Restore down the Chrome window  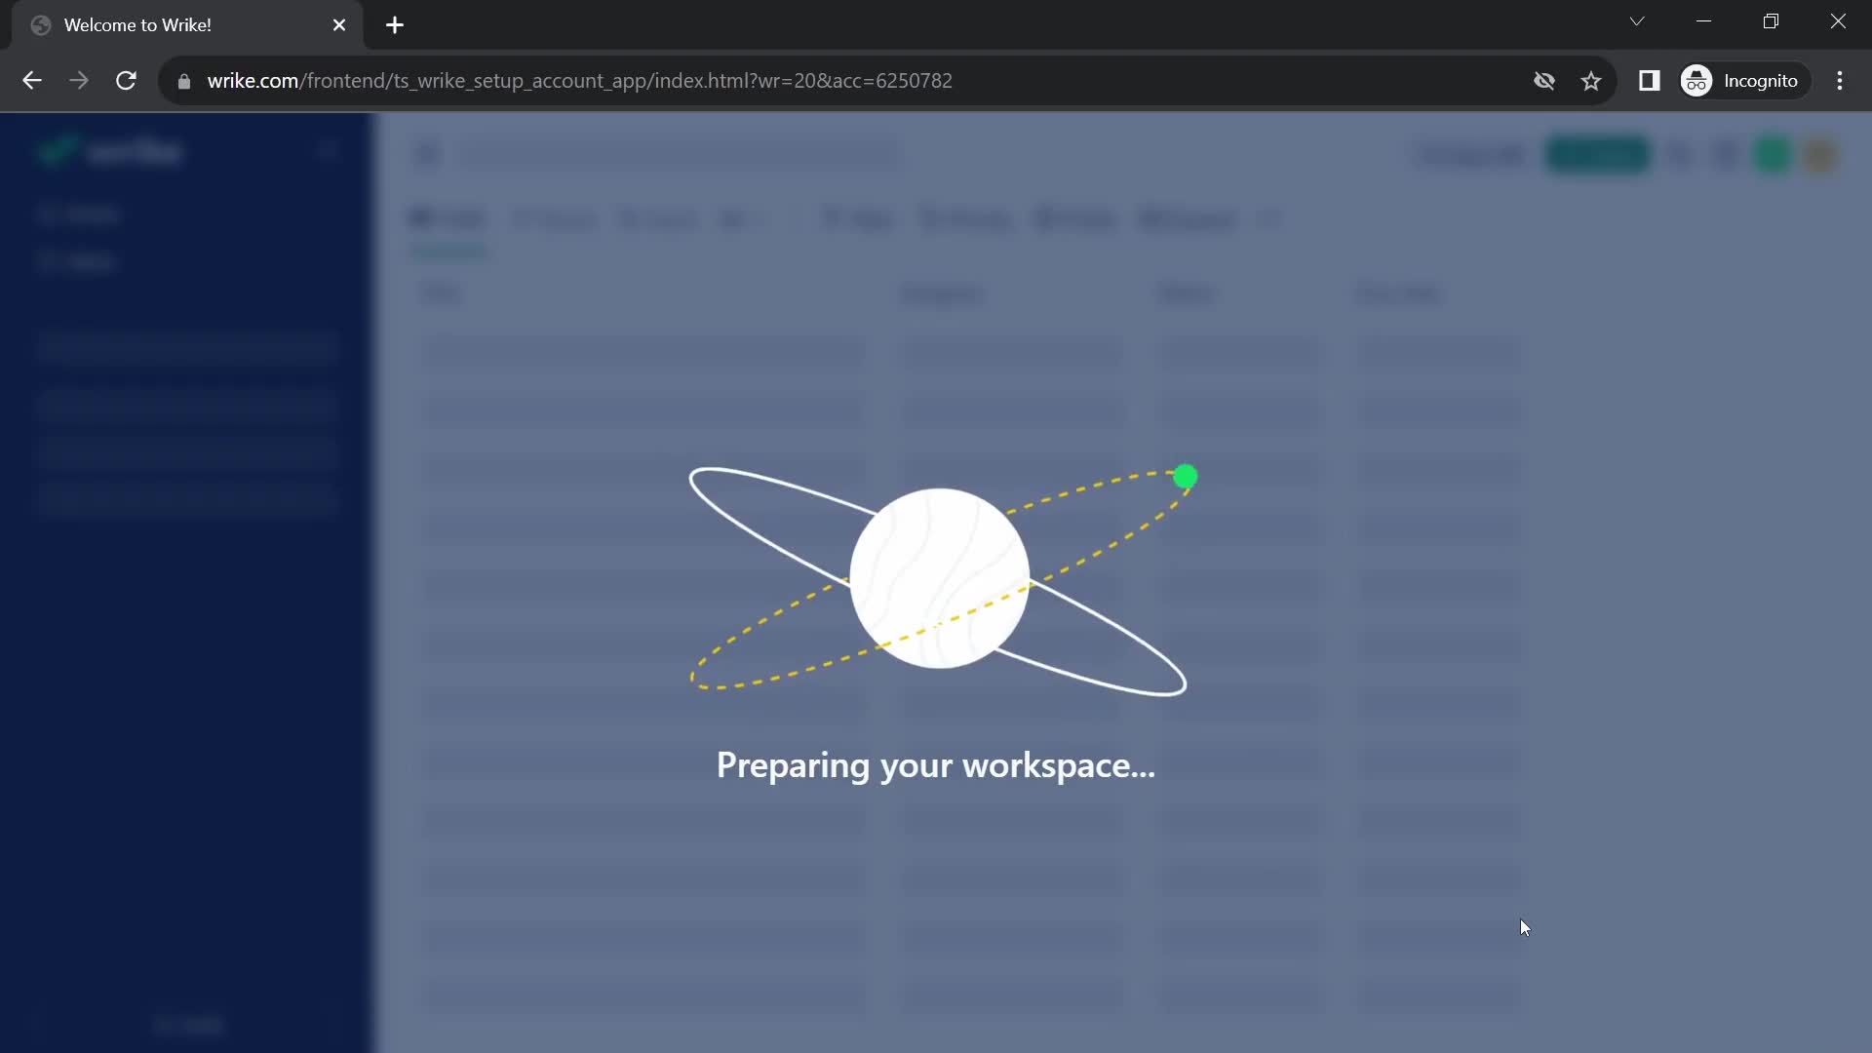1772,21
